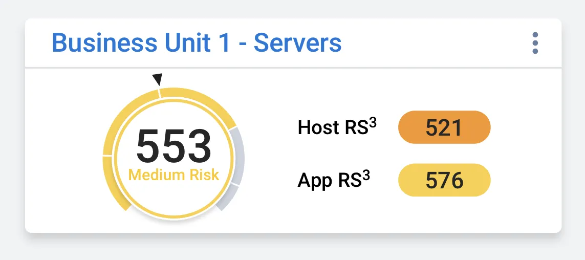
Task: Click the 553 risk score value
Action: 174,146
